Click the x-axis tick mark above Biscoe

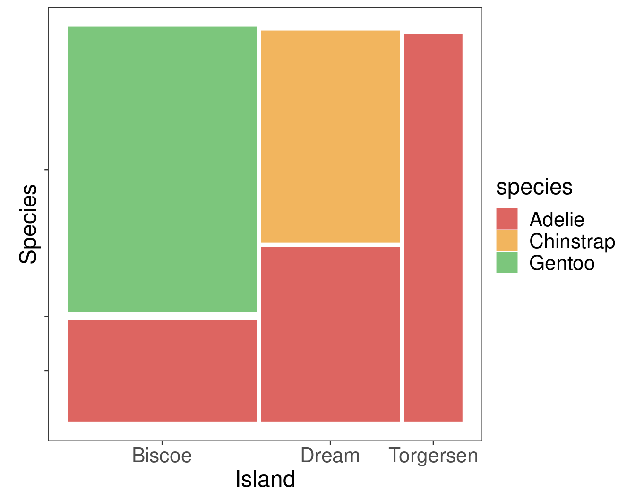(162, 443)
